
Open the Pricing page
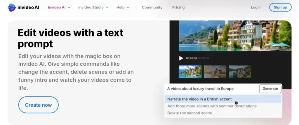[x=178, y=7]
